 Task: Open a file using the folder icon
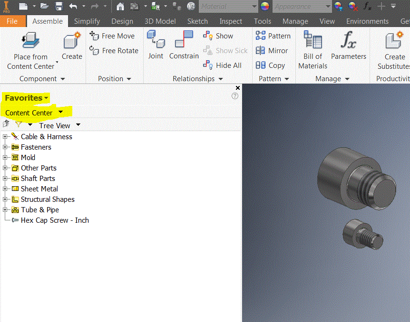(44, 6)
